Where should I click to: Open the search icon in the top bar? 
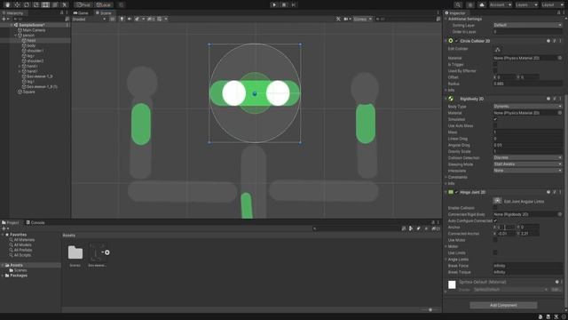point(458,4)
